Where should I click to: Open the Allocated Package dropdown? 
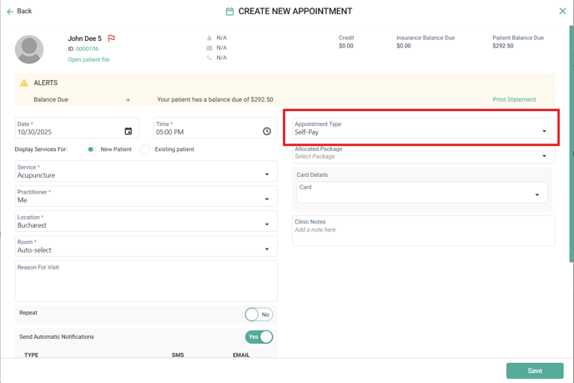point(544,156)
